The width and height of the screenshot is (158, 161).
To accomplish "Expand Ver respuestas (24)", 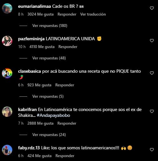I will pyautogui.click(x=49, y=135).
